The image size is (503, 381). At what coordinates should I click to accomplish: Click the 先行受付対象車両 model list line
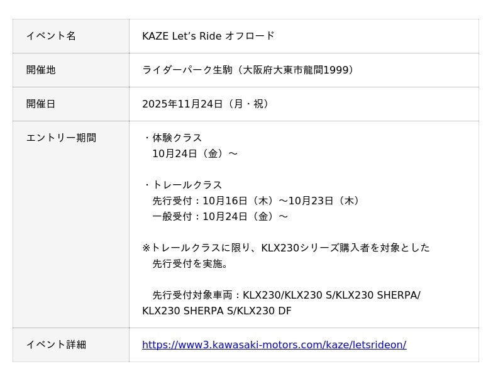click(286, 295)
